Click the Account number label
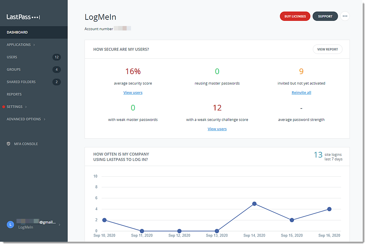Viewport: 367px width, 246px height. [x=99, y=29]
